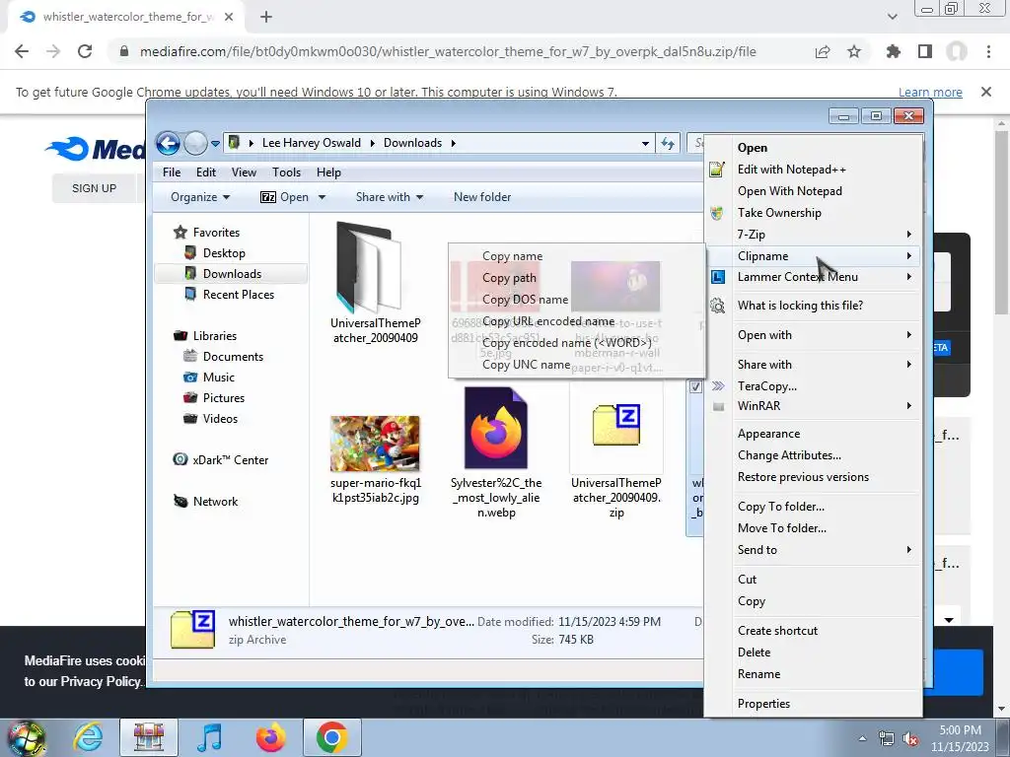
Task: Go back with Explorer's blue back arrow
Action: coord(168,143)
